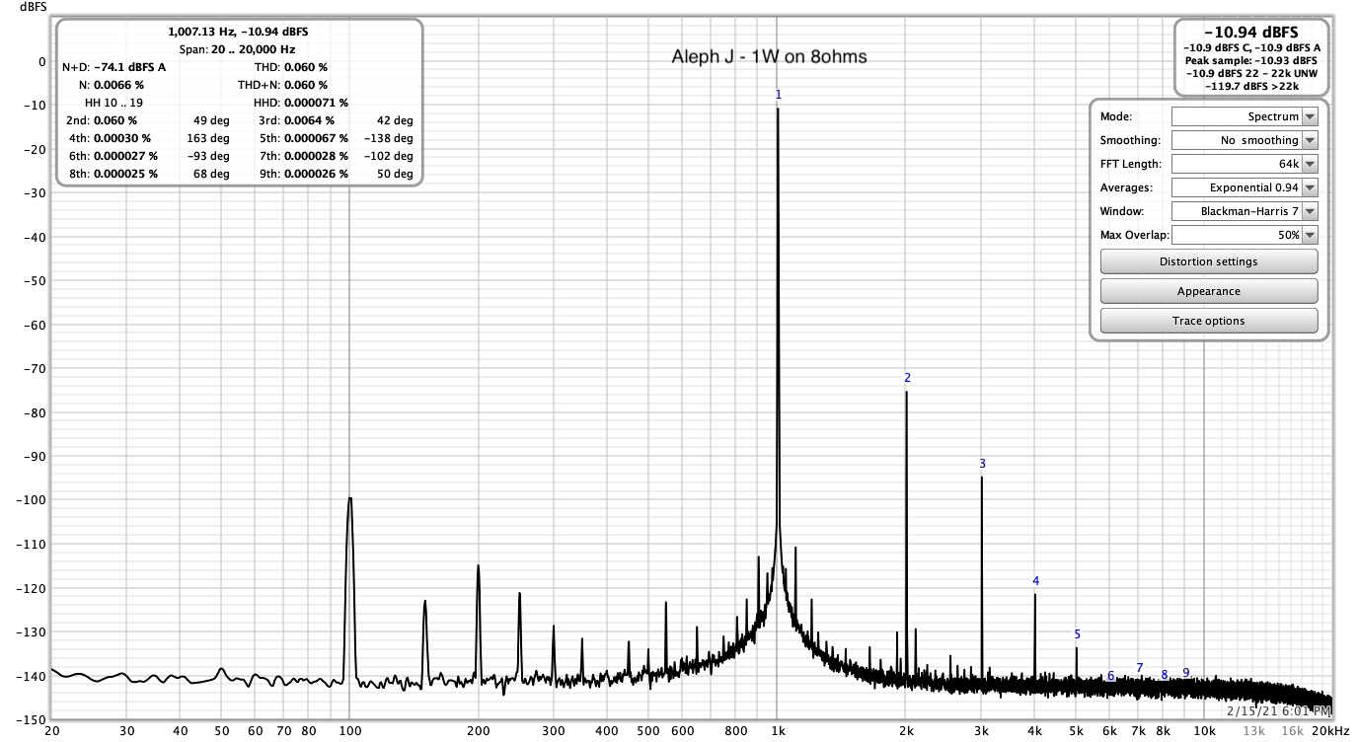Click the '-10.9 dBFS 22 - 22k UNW' readout
Screen dimensions: 1358x742
point(1251,73)
